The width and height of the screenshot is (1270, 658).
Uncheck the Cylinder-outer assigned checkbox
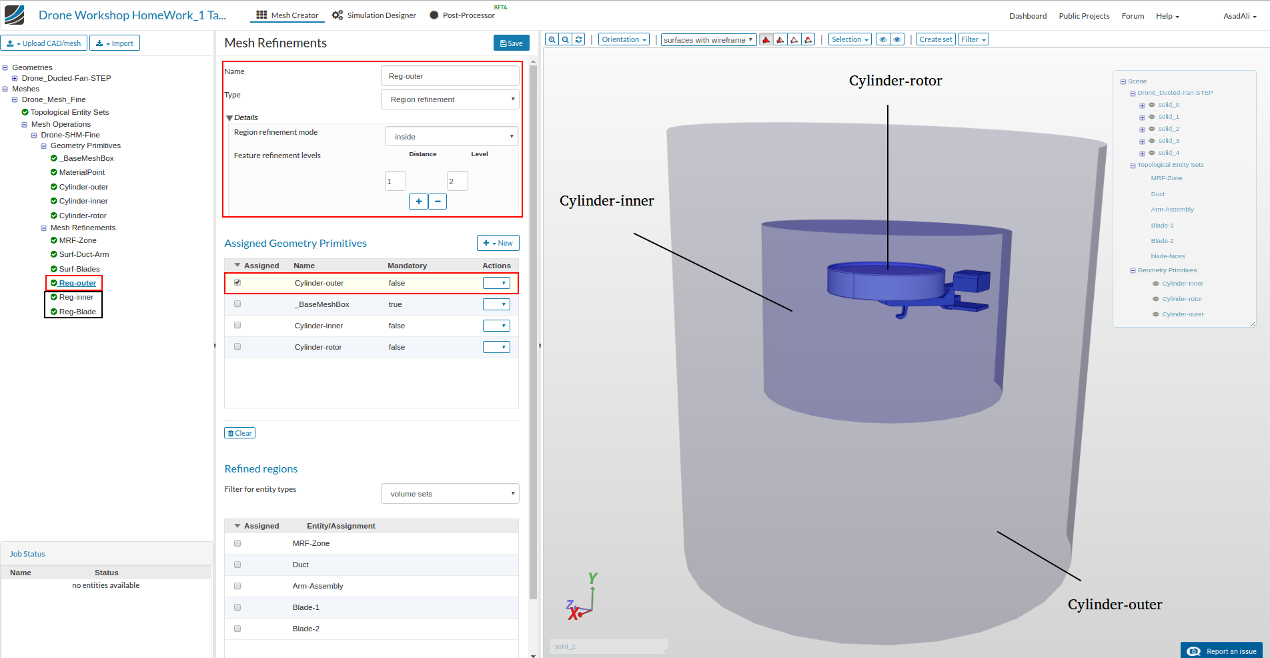point(237,282)
